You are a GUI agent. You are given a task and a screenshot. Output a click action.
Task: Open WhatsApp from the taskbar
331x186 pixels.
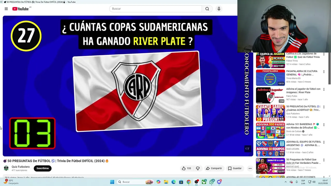point(212,182)
